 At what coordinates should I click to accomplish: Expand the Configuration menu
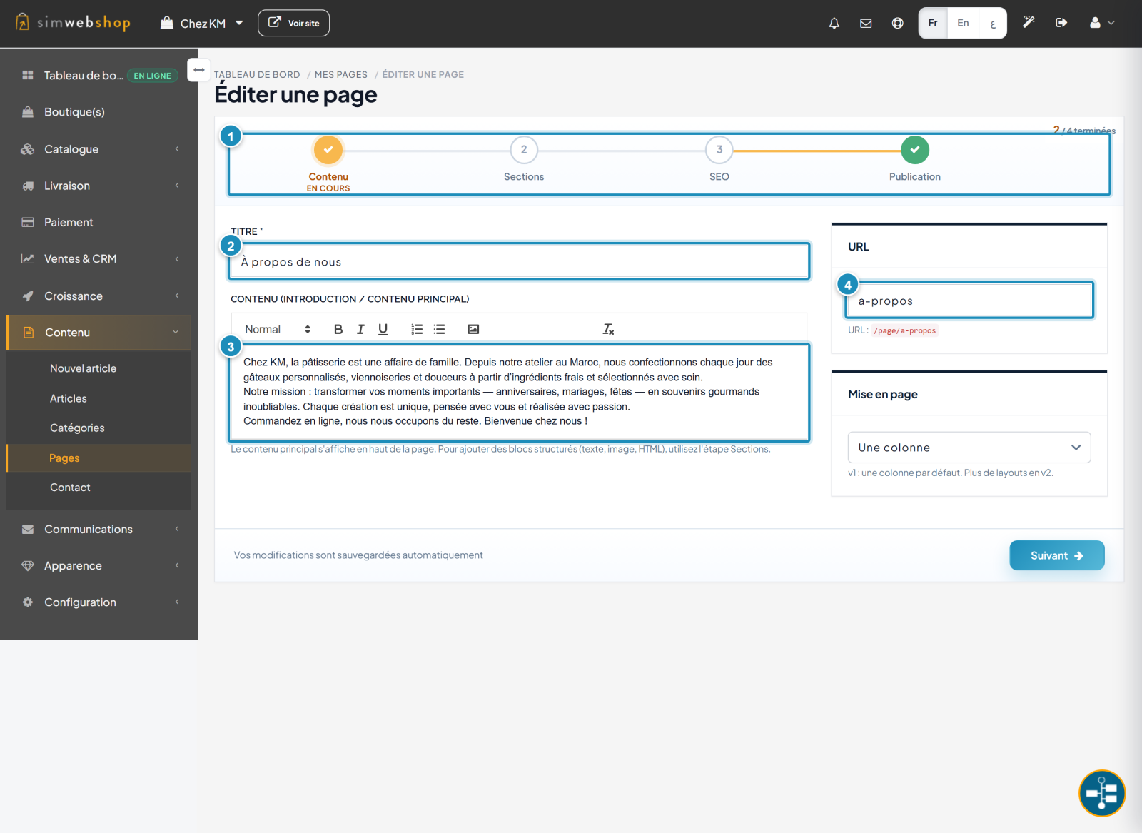[99, 602]
